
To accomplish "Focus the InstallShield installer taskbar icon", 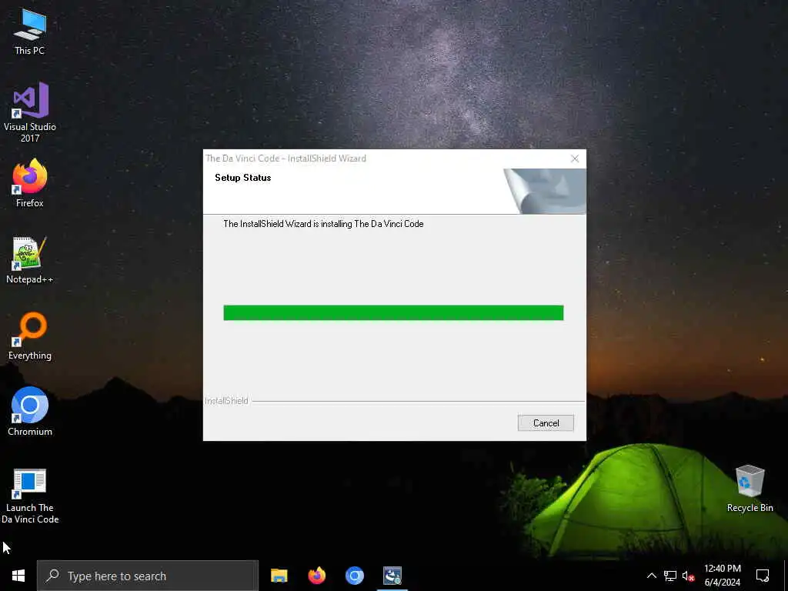I will pos(392,576).
